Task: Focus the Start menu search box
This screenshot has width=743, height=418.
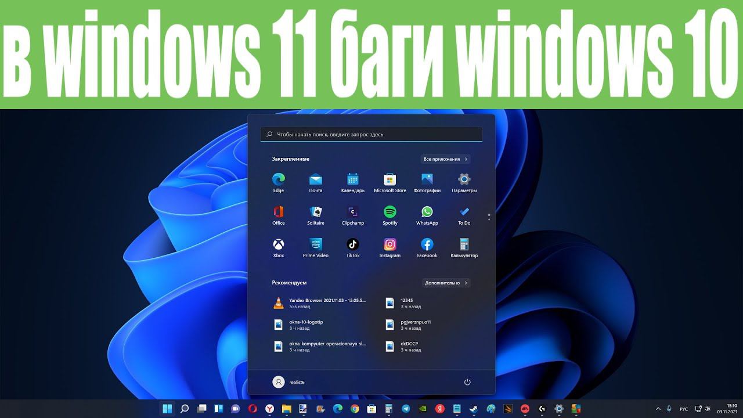Action: click(371, 134)
